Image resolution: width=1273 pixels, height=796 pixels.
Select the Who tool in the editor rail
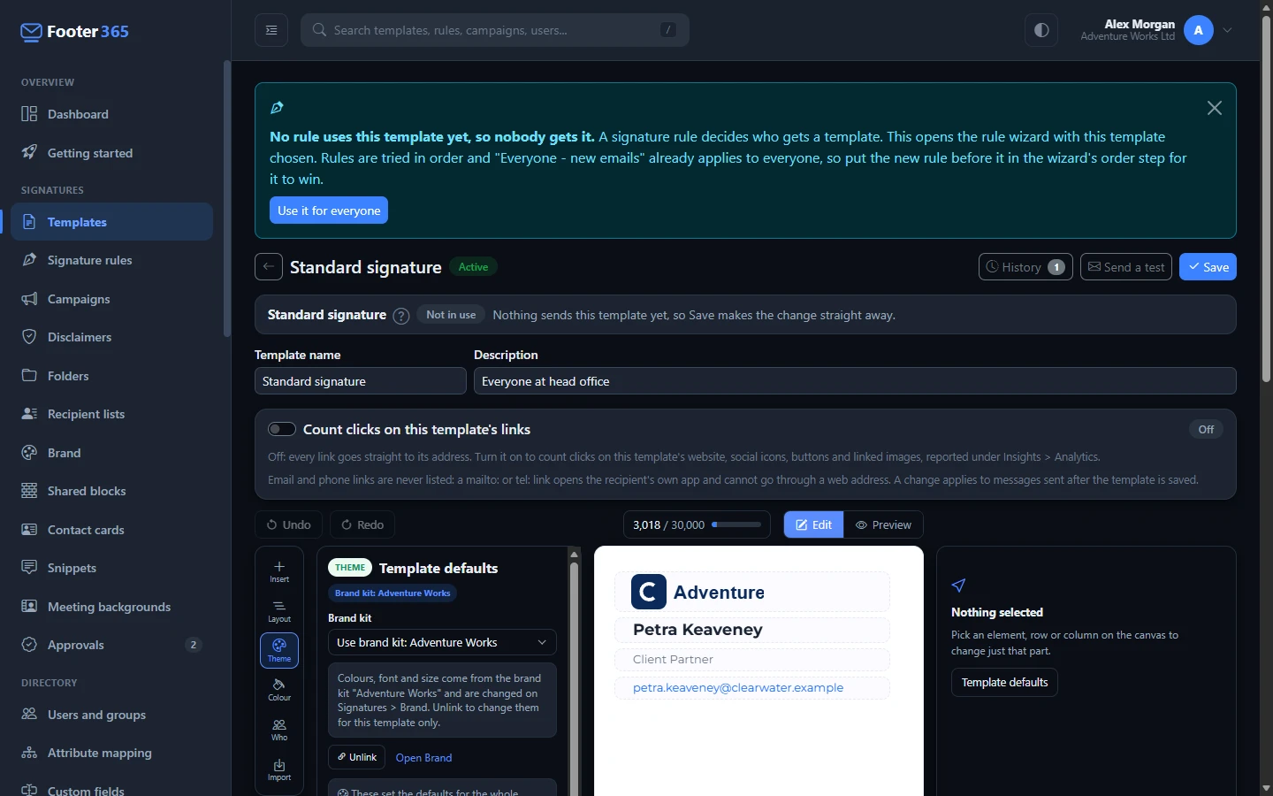(279, 730)
